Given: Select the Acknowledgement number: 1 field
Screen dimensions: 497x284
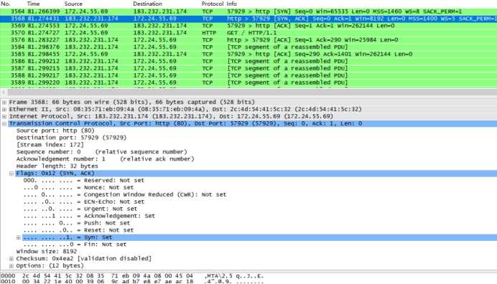Looking at the screenshot, I should click(105, 159).
